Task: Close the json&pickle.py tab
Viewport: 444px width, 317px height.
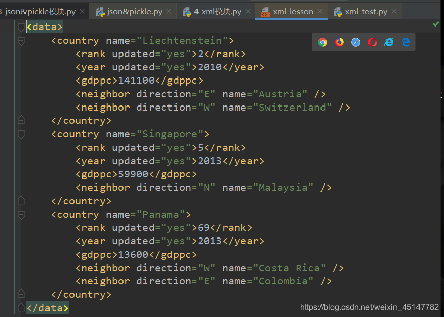Action: point(169,11)
